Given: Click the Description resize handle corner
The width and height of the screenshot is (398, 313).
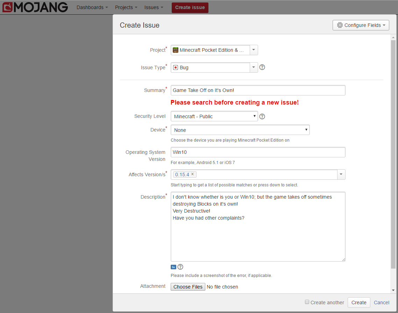Looking at the screenshot, I should point(343,259).
